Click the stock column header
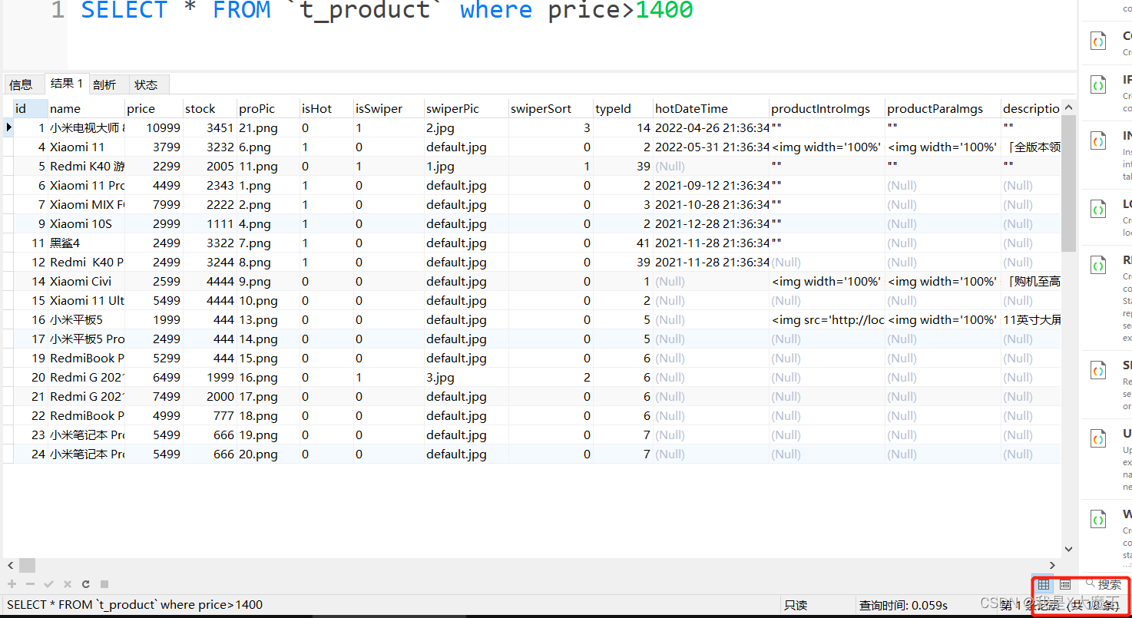Screen dimensions: 1132x618 210,108
